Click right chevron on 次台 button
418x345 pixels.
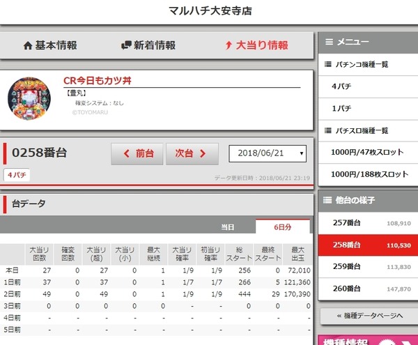pos(203,153)
